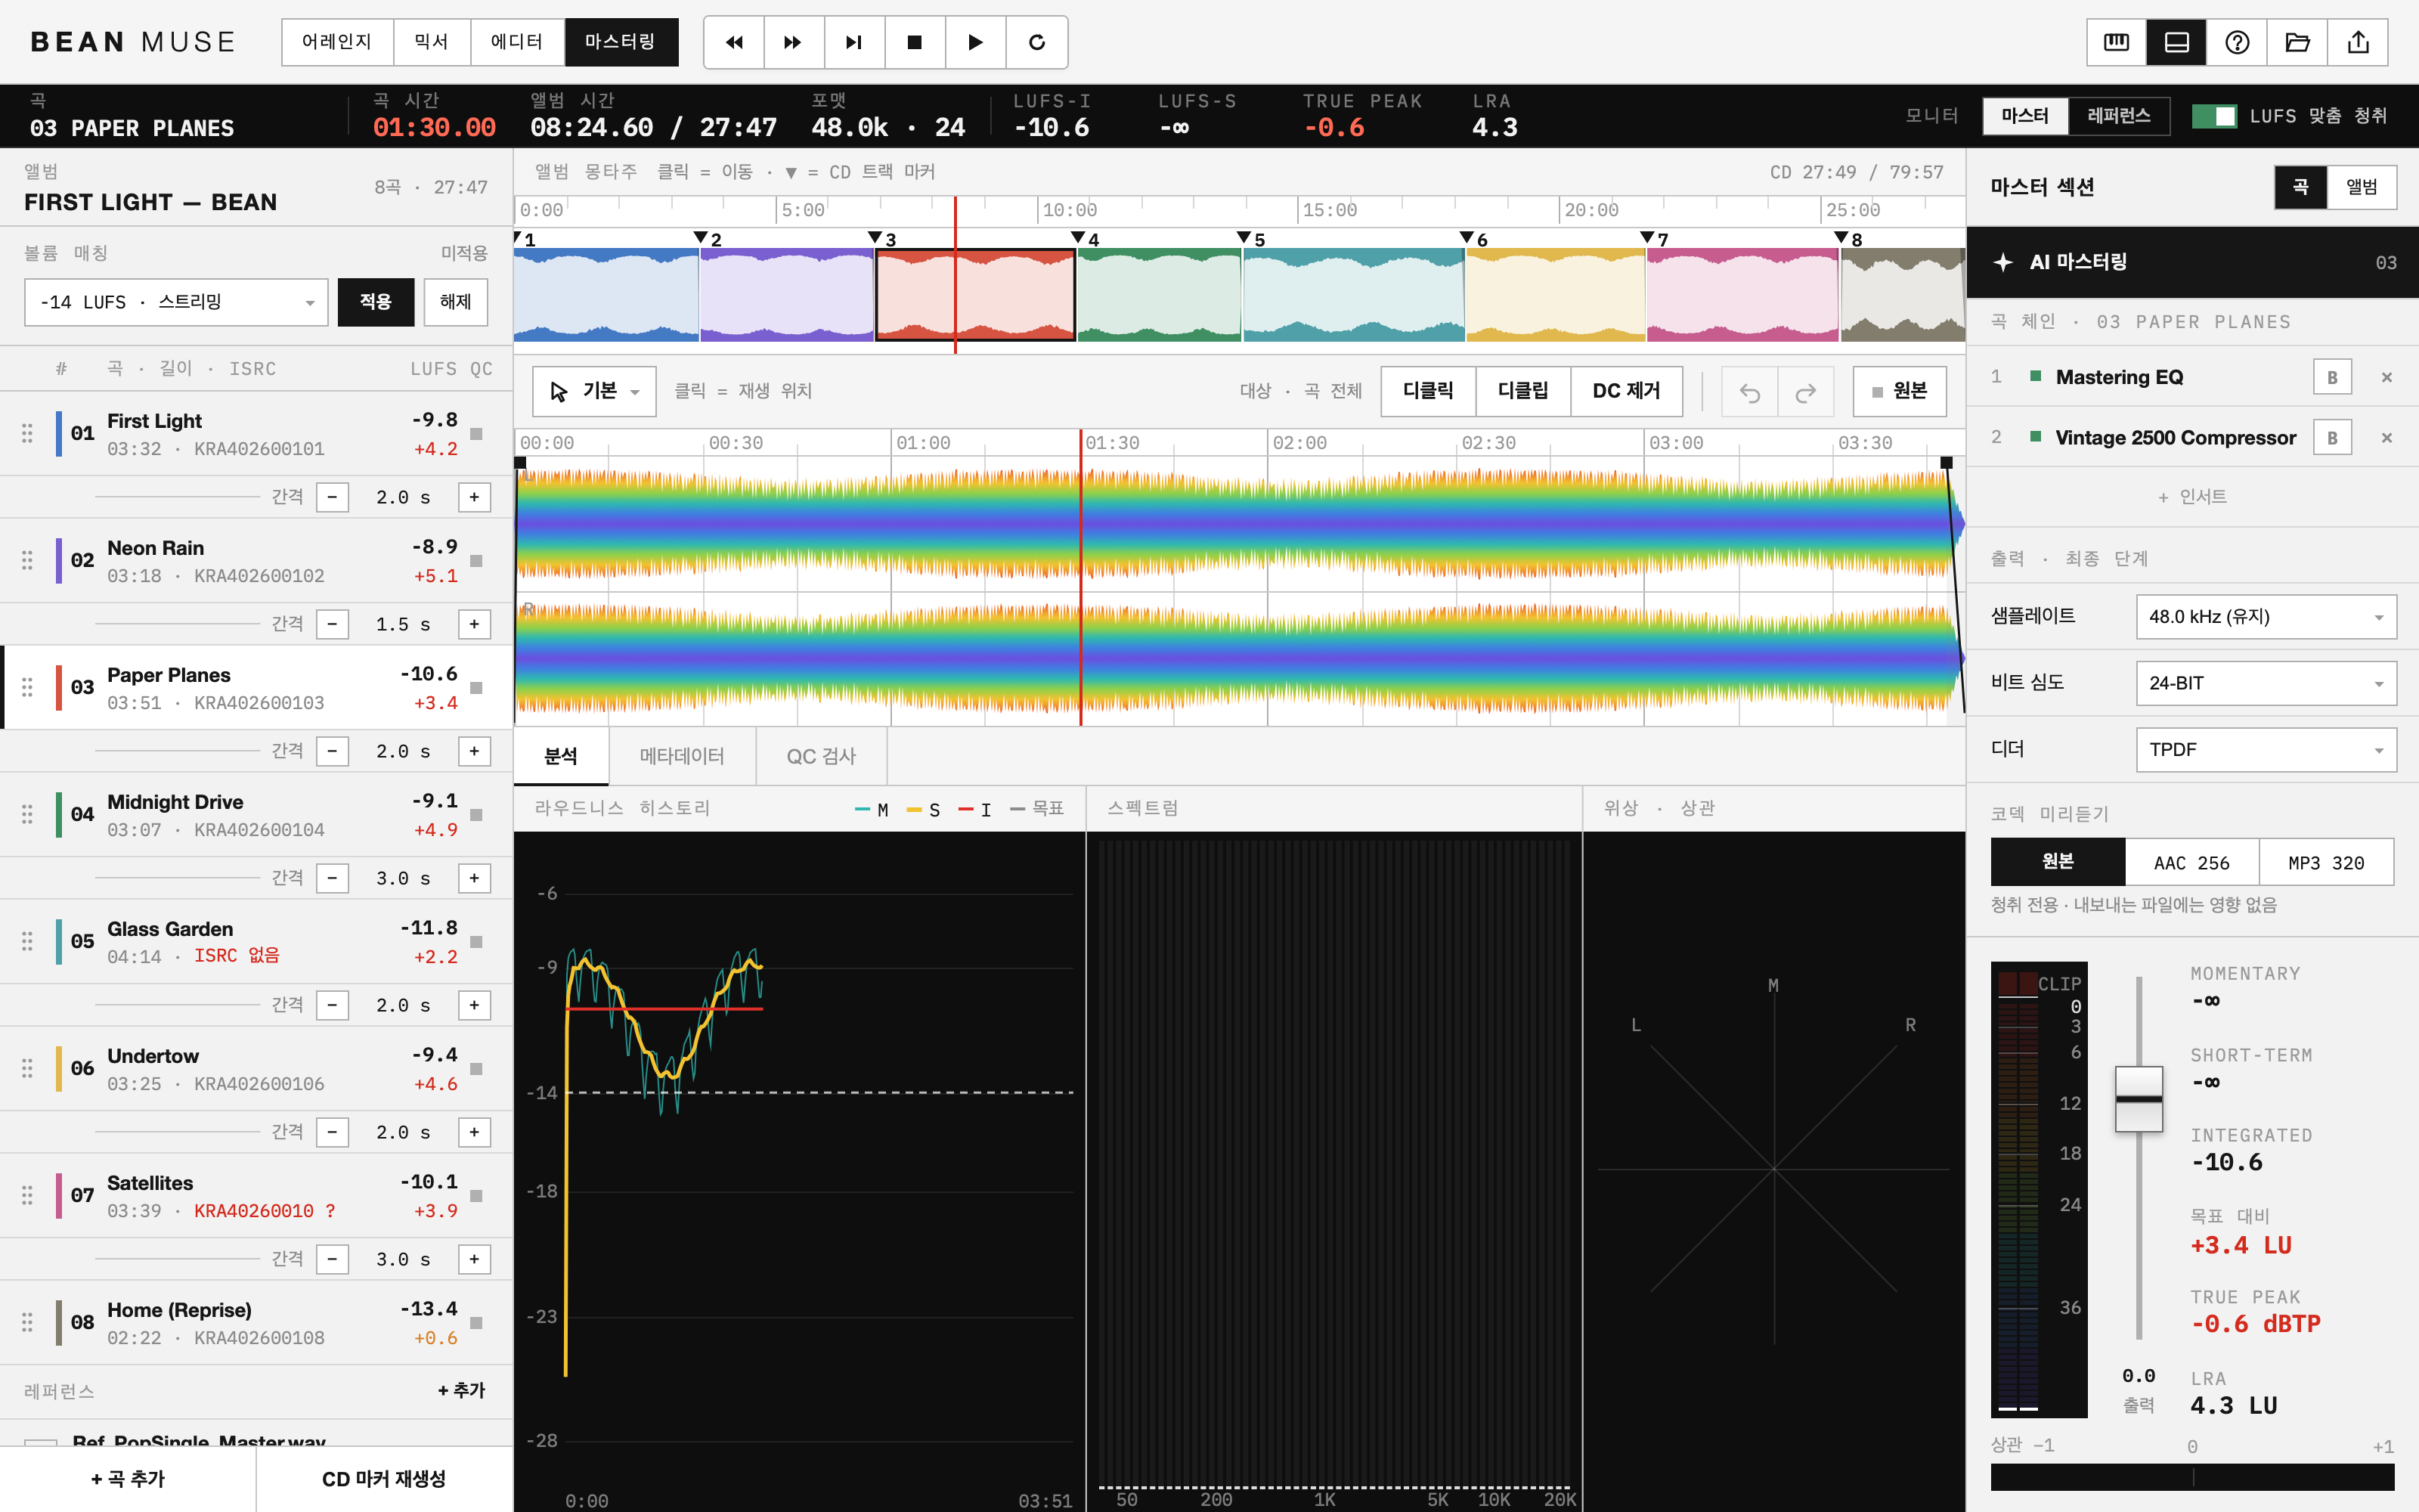Open the 샘플레이트 48.0 kHz dropdown

pos(2265,617)
